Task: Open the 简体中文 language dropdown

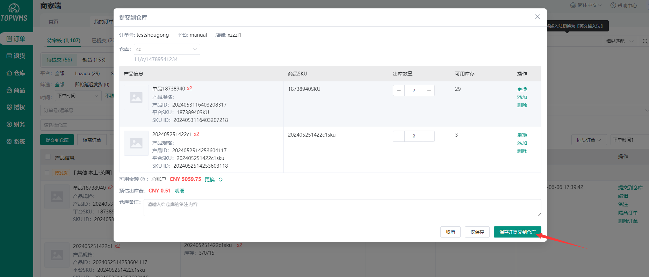Action: tap(586, 6)
